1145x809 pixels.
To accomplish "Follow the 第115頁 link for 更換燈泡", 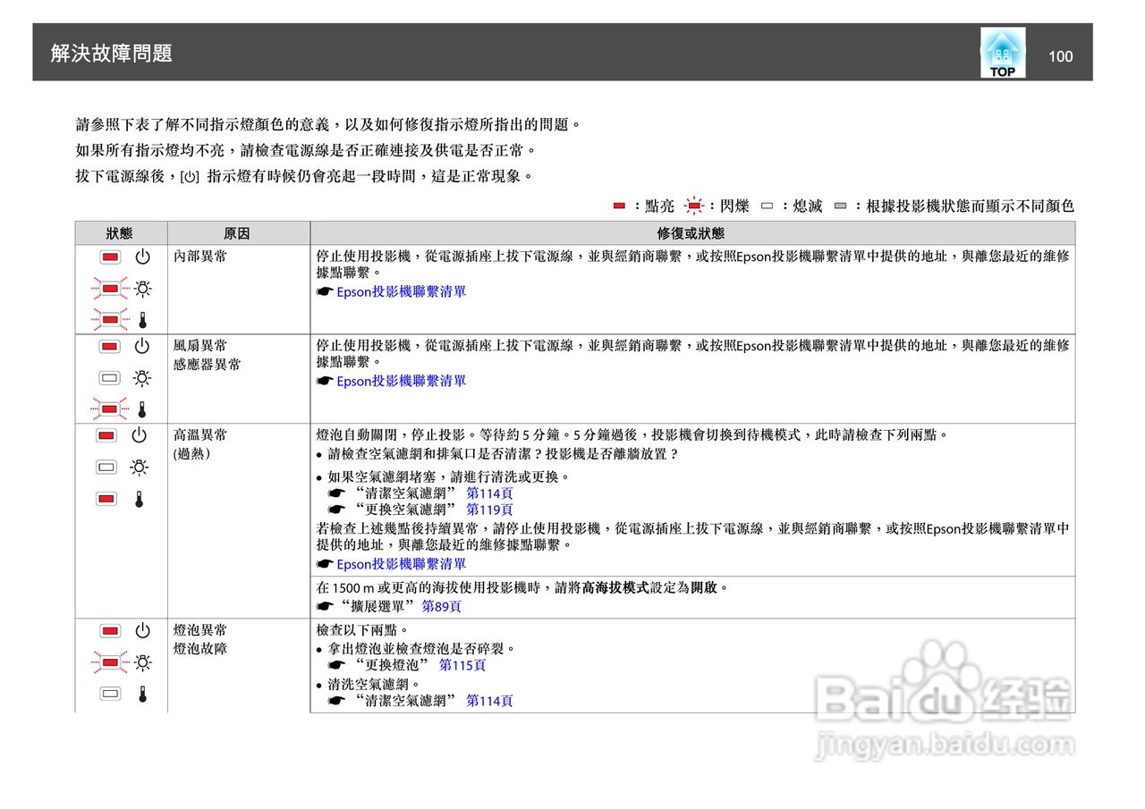I will point(462,665).
